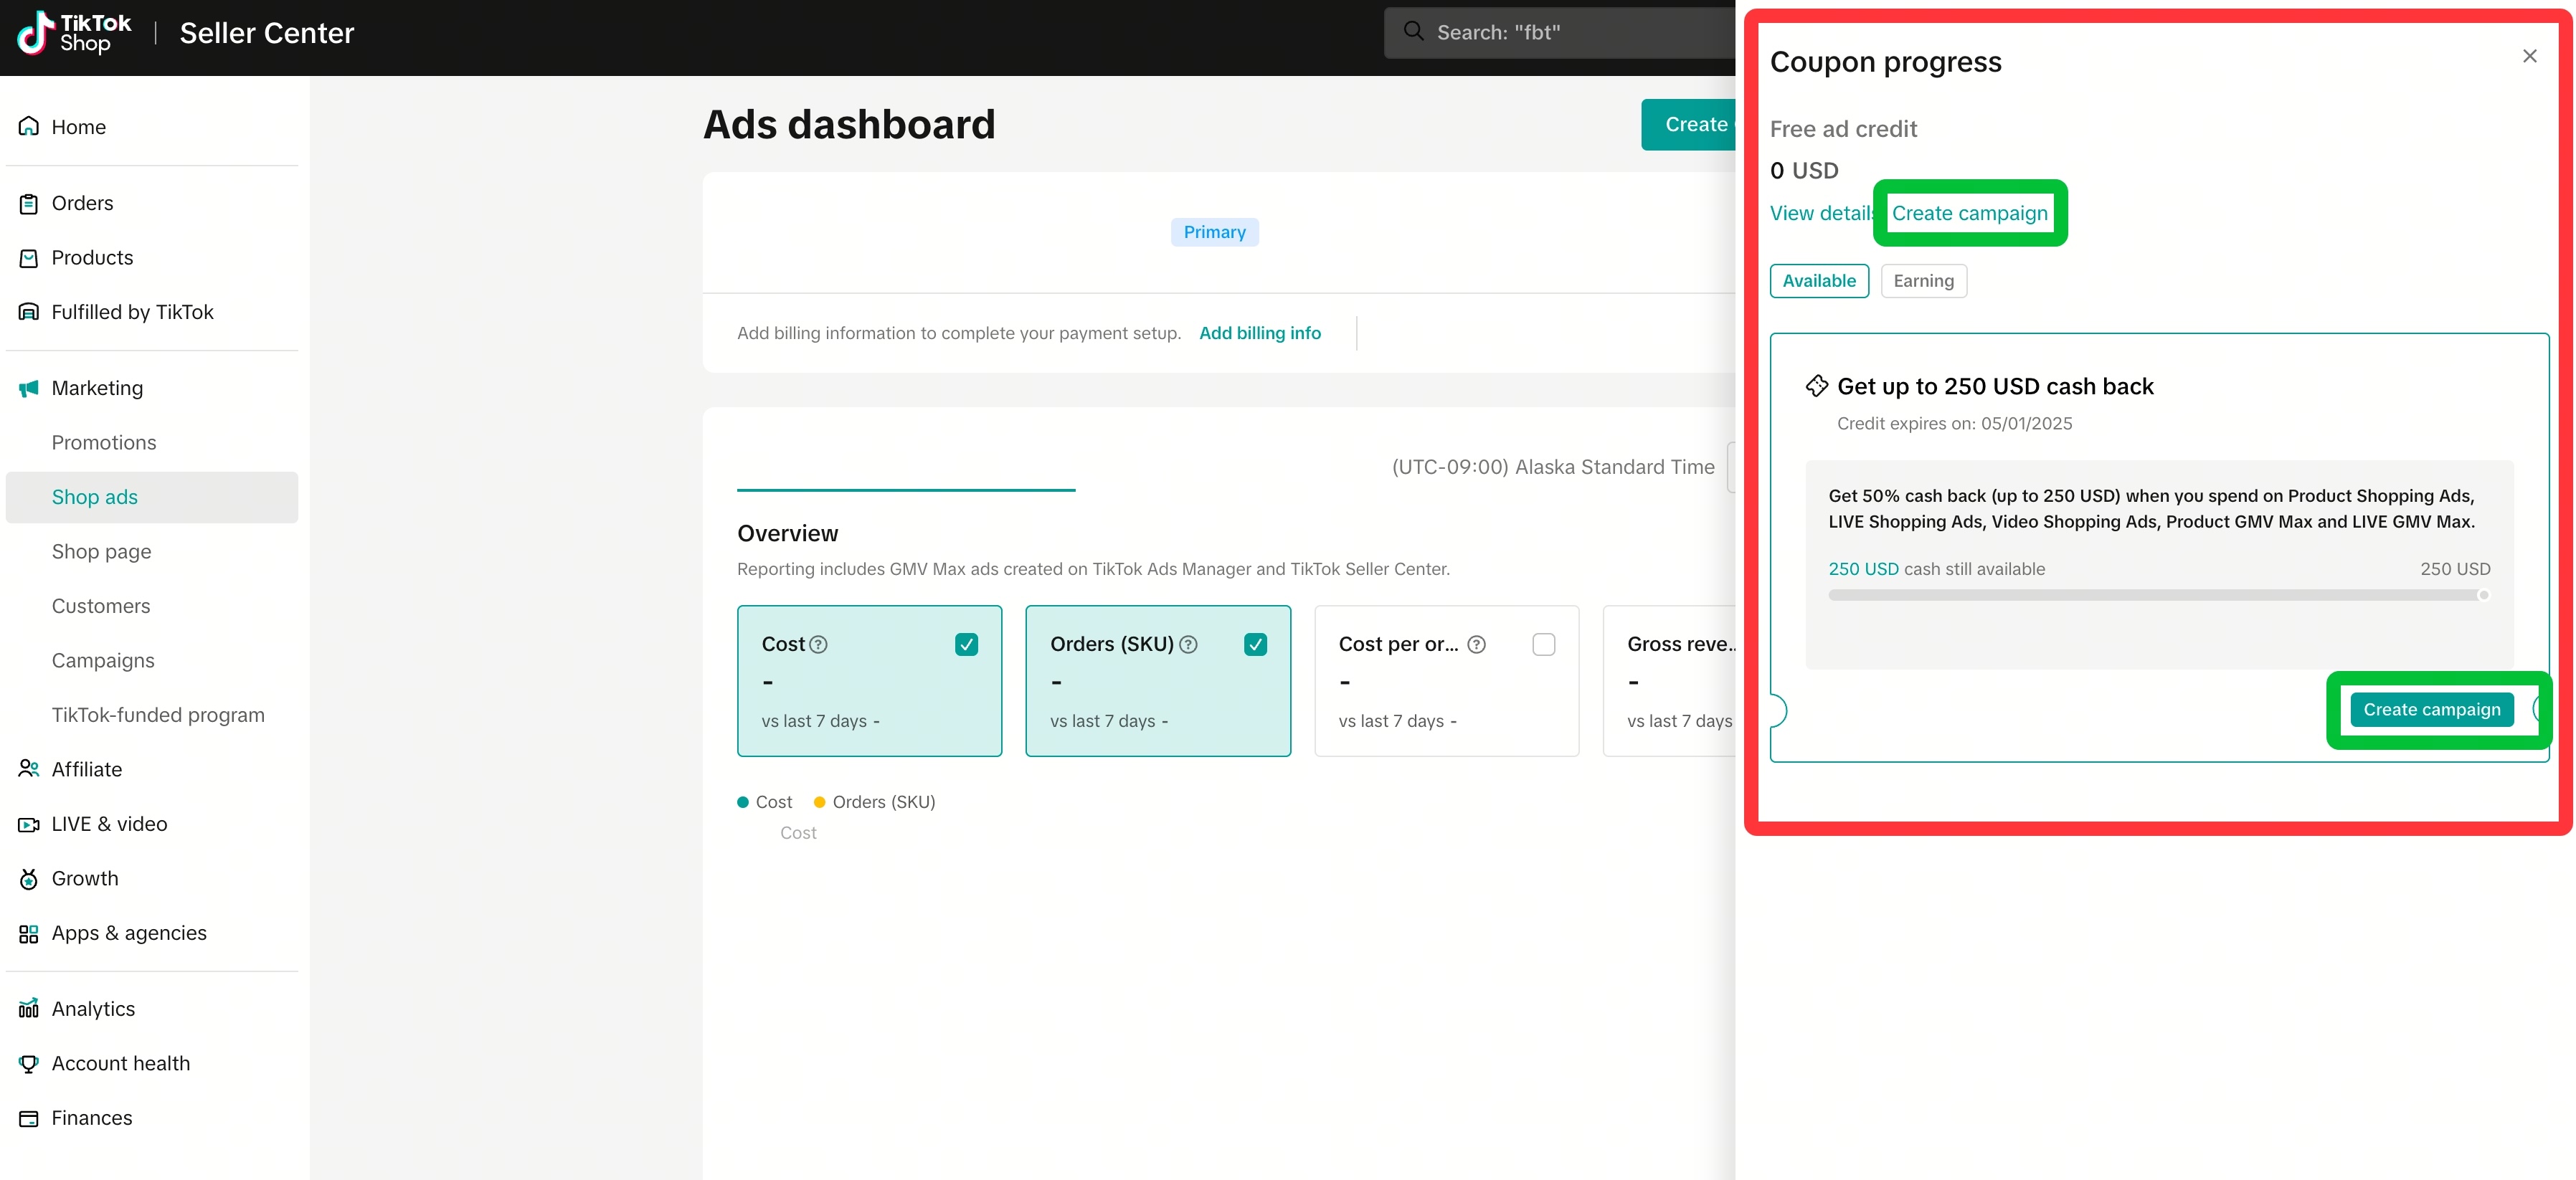
Task: Expand the LIVE & video menu
Action: [152, 824]
